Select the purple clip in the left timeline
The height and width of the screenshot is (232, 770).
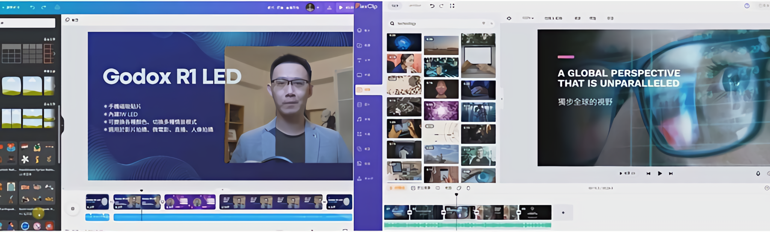[190, 202]
